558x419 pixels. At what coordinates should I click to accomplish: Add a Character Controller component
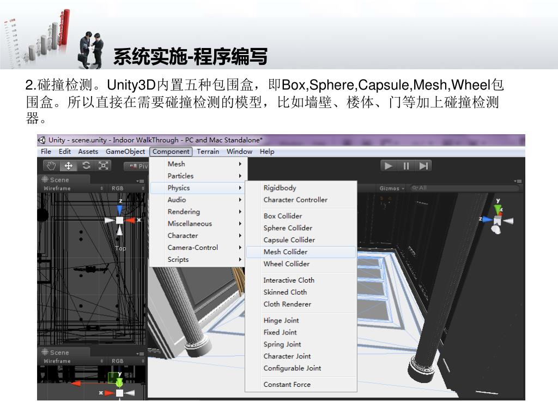tap(301, 200)
